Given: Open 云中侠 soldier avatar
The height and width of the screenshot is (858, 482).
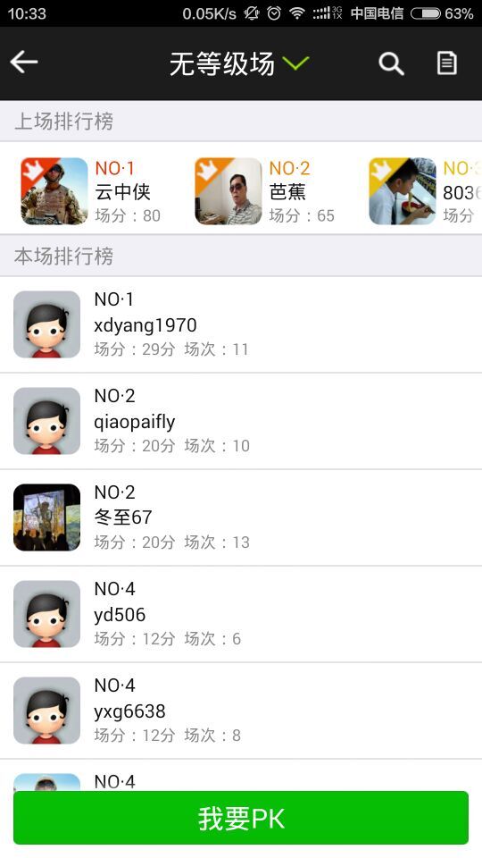Looking at the screenshot, I should 54,191.
